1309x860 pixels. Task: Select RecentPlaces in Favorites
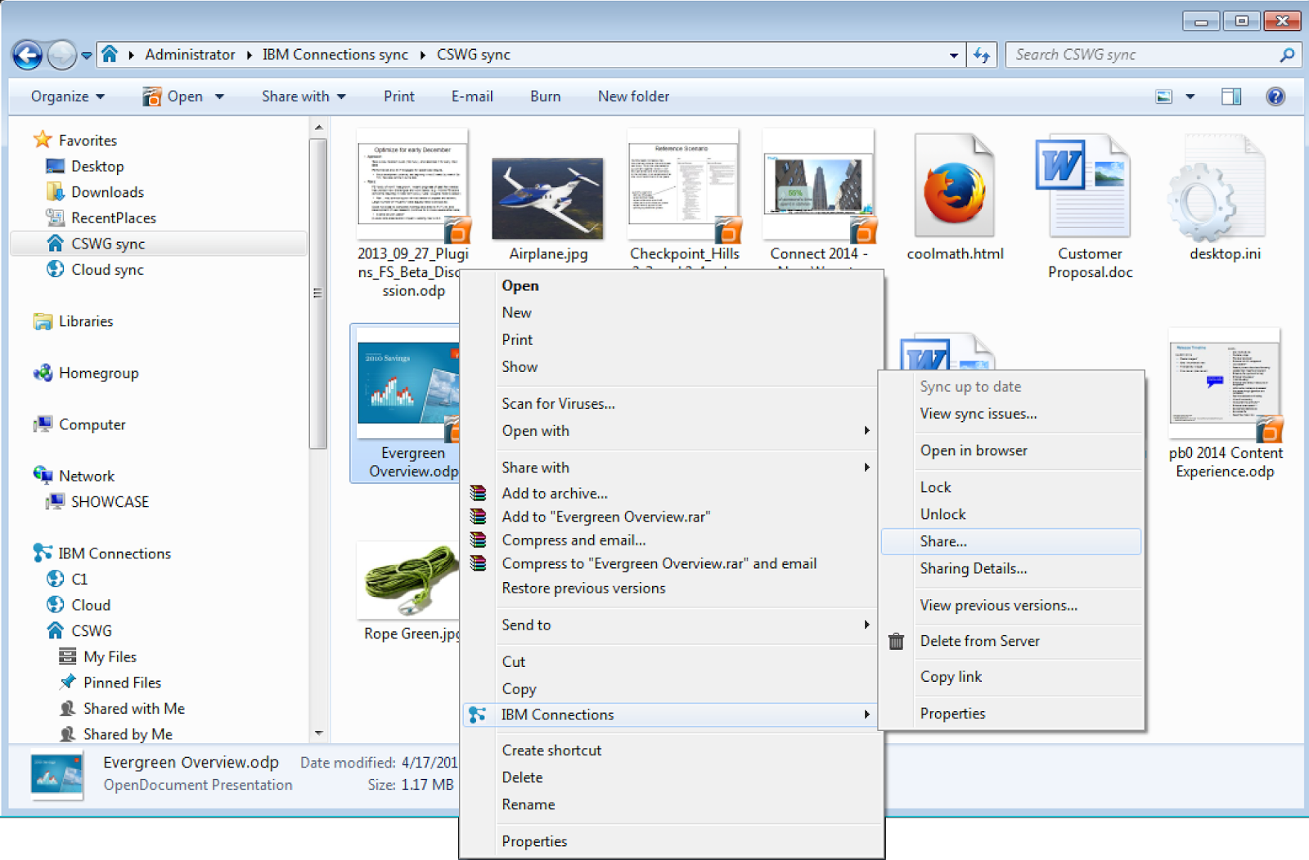(114, 217)
